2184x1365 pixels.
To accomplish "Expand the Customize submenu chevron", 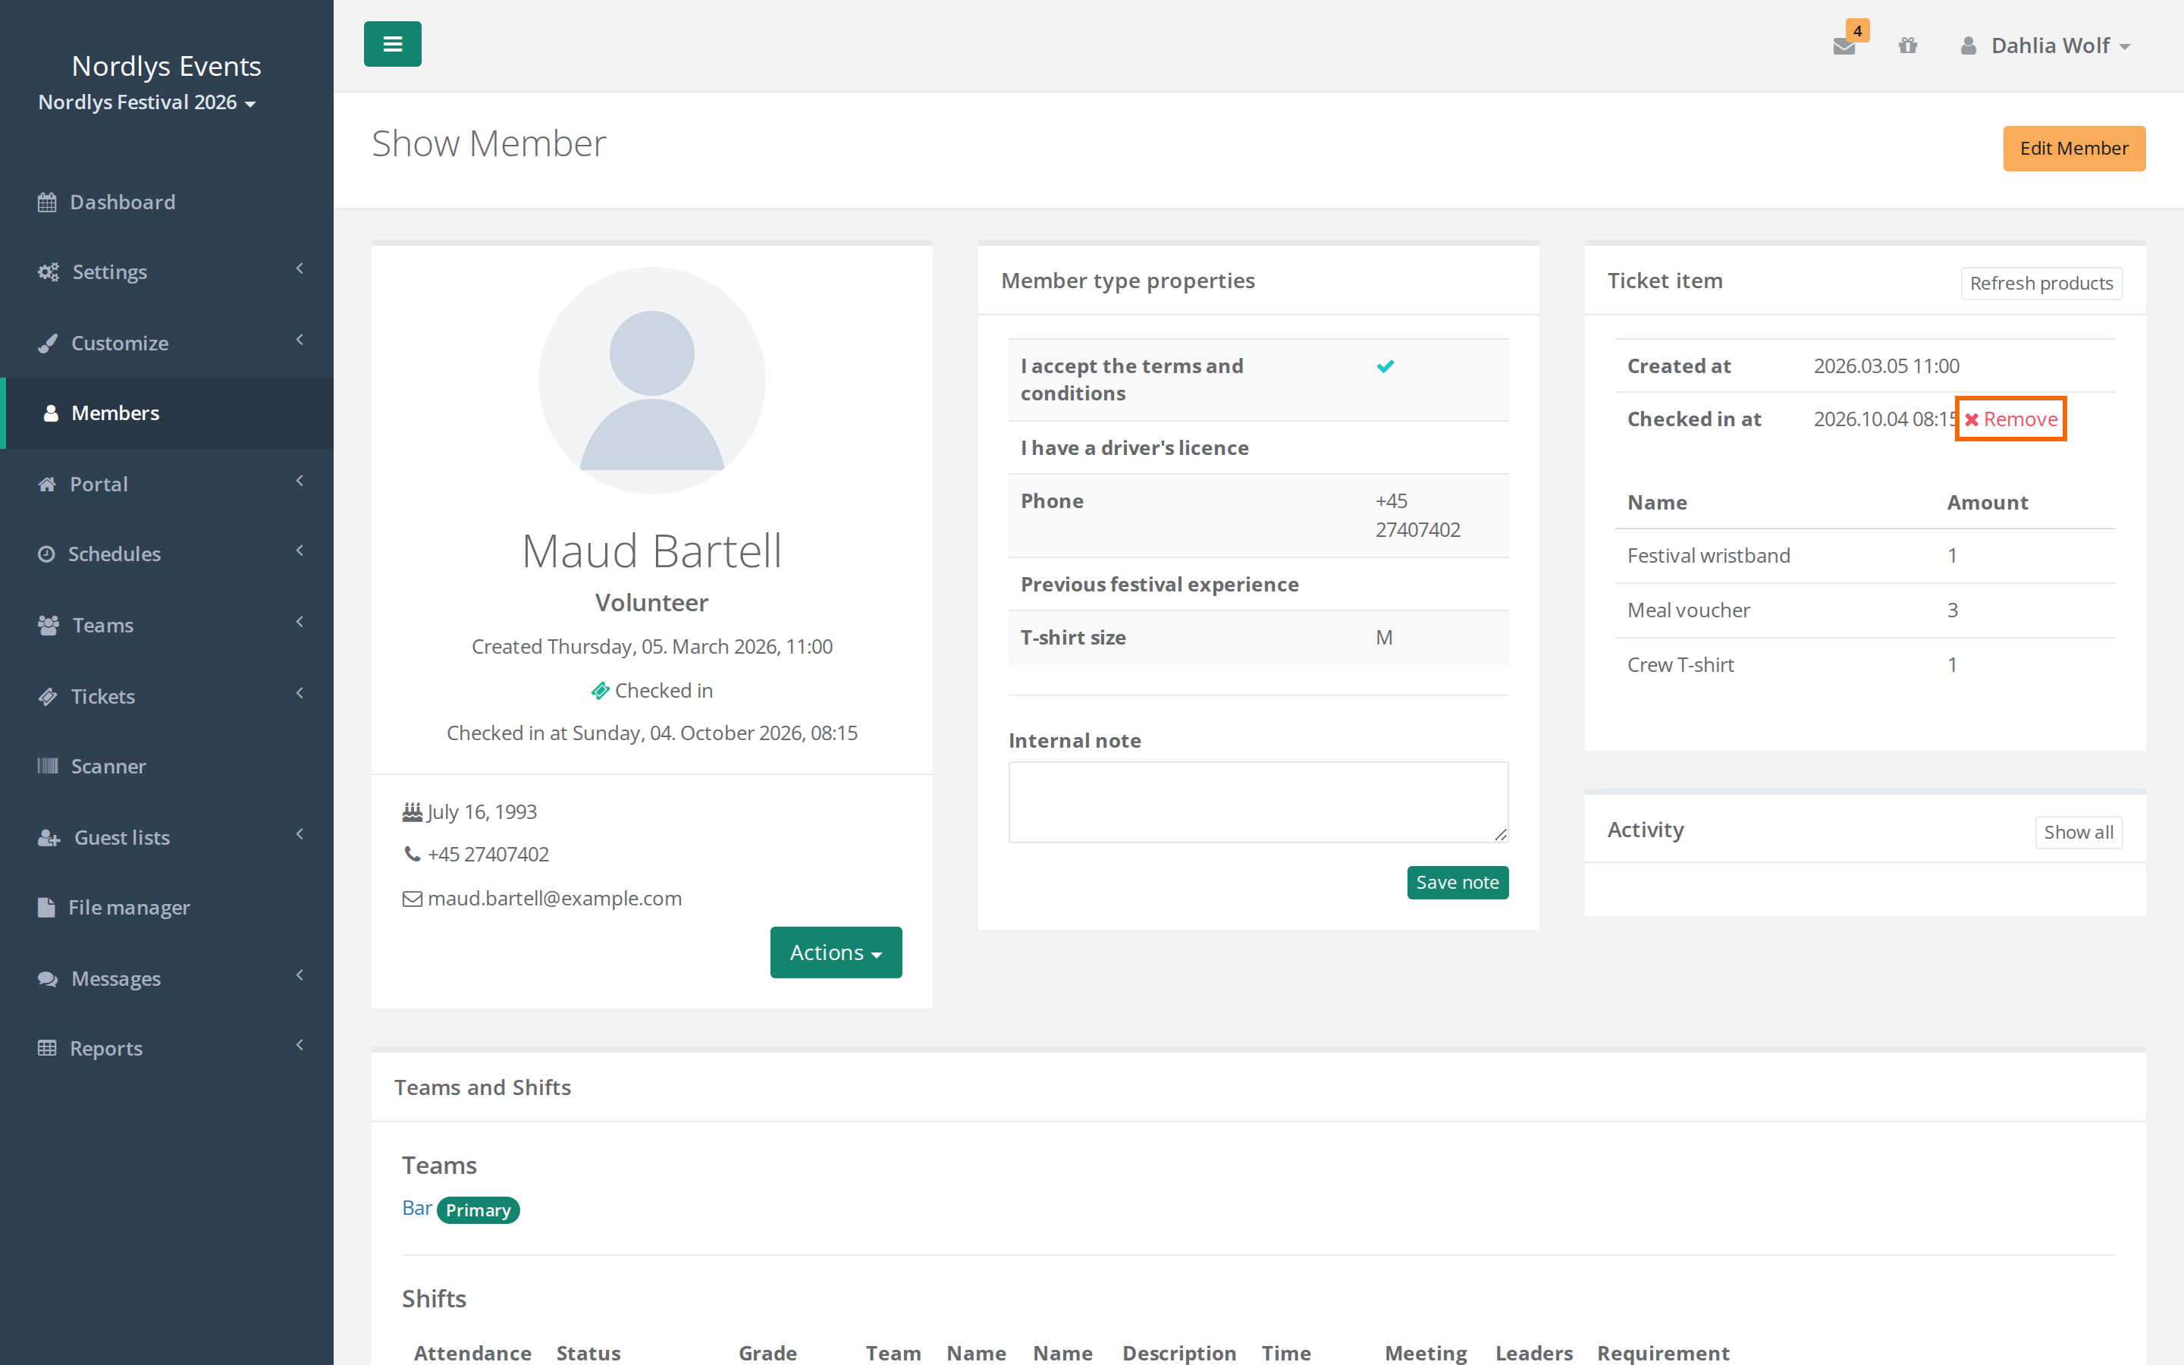I will pos(300,340).
